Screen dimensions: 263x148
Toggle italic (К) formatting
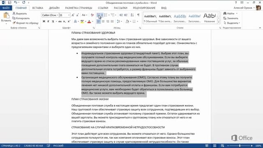(x=48, y=21)
